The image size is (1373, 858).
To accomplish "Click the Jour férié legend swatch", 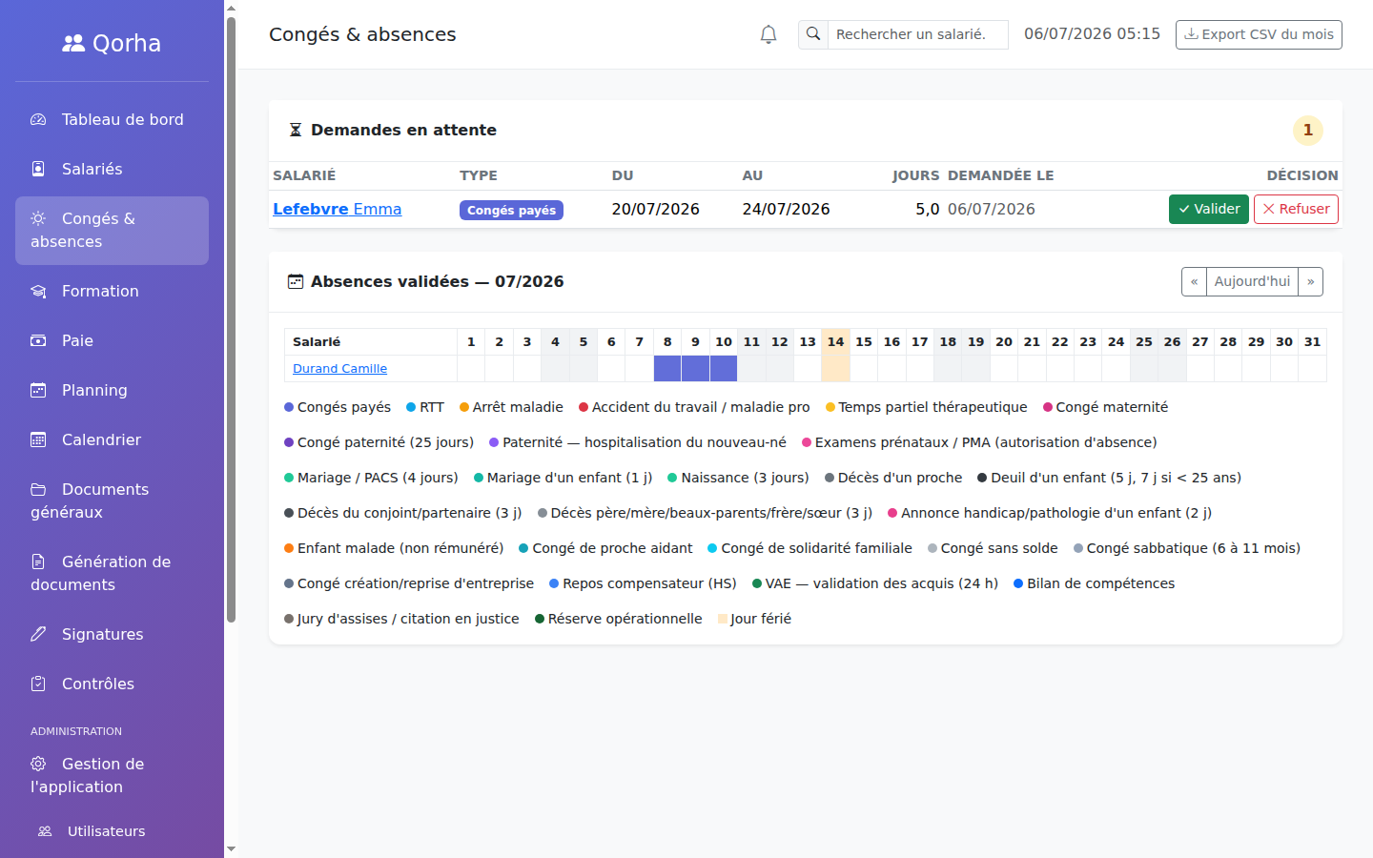I will (x=723, y=619).
